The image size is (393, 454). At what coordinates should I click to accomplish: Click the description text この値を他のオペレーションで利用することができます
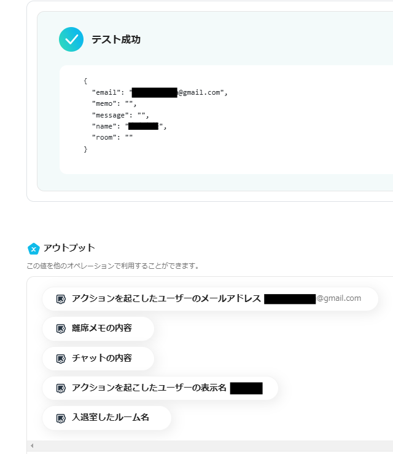coord(112,266)
